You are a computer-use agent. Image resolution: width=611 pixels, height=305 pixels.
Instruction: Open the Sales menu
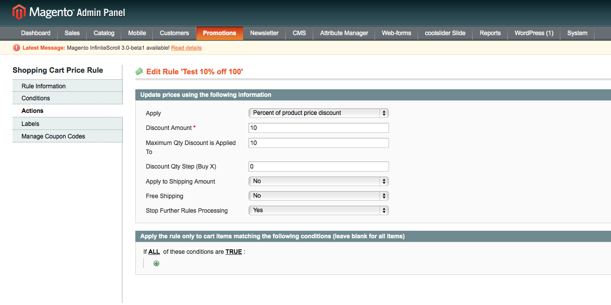[72, 33]
